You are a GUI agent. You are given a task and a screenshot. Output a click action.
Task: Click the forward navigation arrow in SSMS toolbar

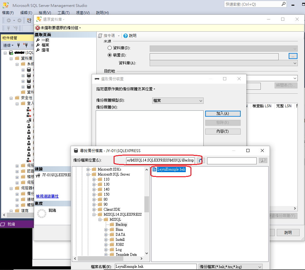[x=19, y=20]
